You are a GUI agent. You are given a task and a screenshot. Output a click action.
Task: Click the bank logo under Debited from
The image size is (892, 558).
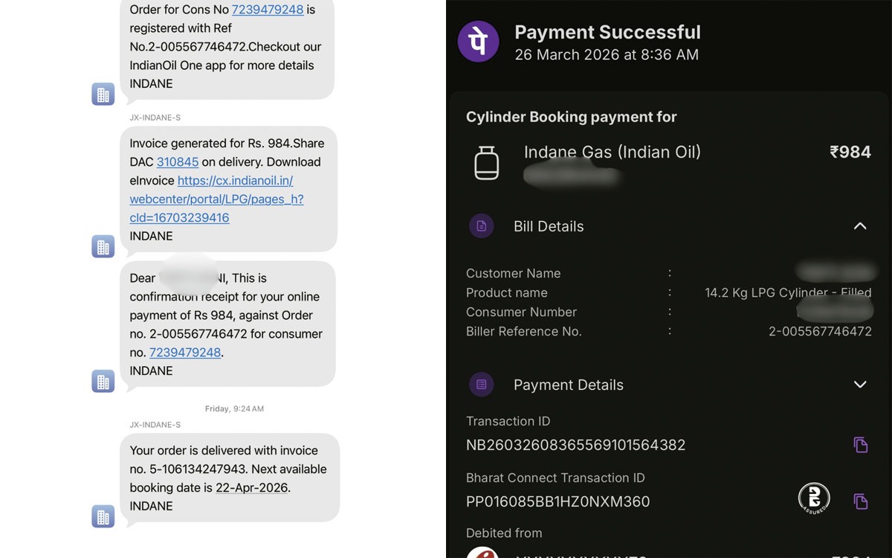[x=481, y=553]
